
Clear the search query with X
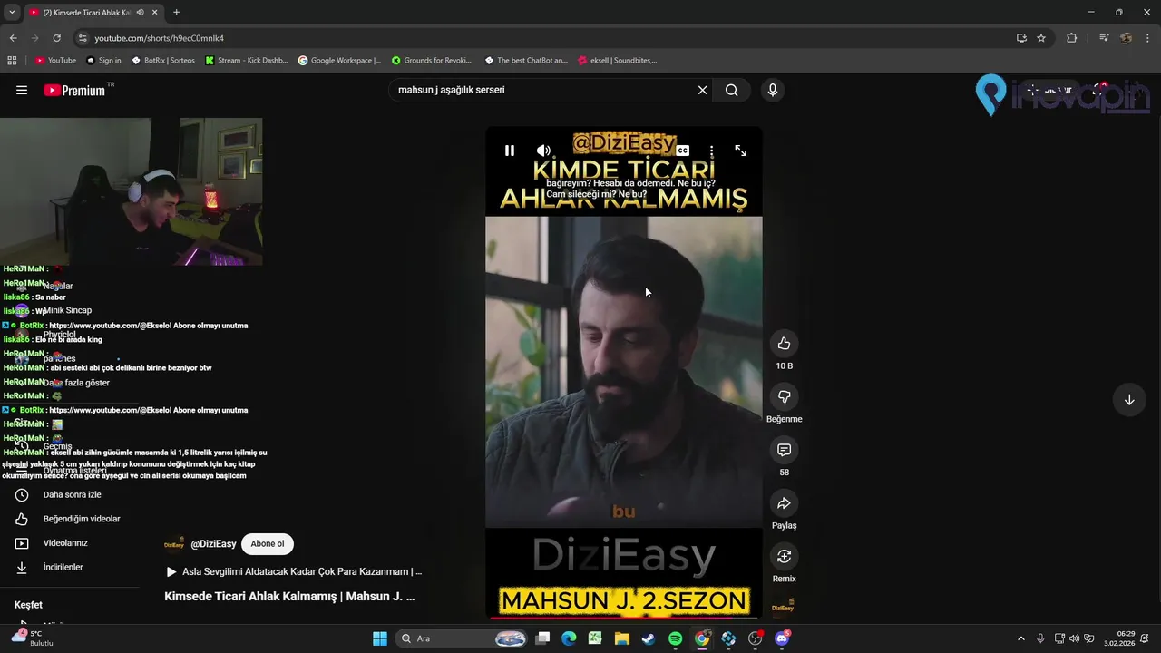(702, 90)
